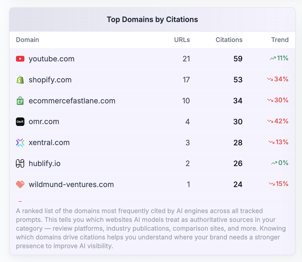Sort by the Trend column header
This screenshot has width=302, height=262.
click(280, 40)
